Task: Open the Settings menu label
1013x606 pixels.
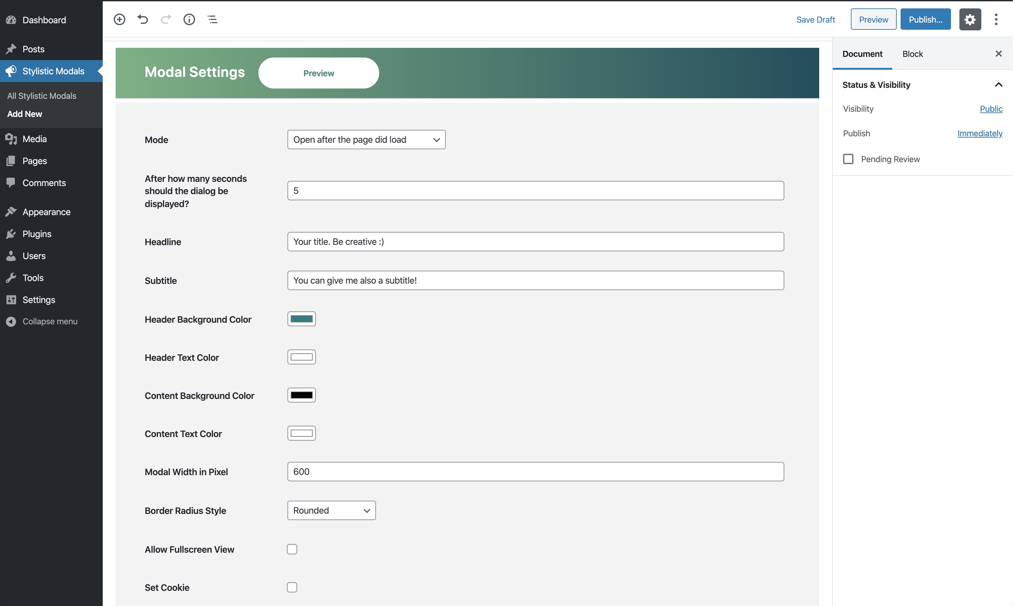Action: [39, 300]
